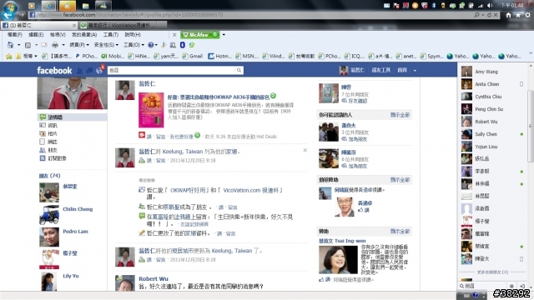The height and width of the screenshot is (300, 534).
Task: Click 顯示全部 in 你可能認識的人 section
Action: [x=400, y=115]
